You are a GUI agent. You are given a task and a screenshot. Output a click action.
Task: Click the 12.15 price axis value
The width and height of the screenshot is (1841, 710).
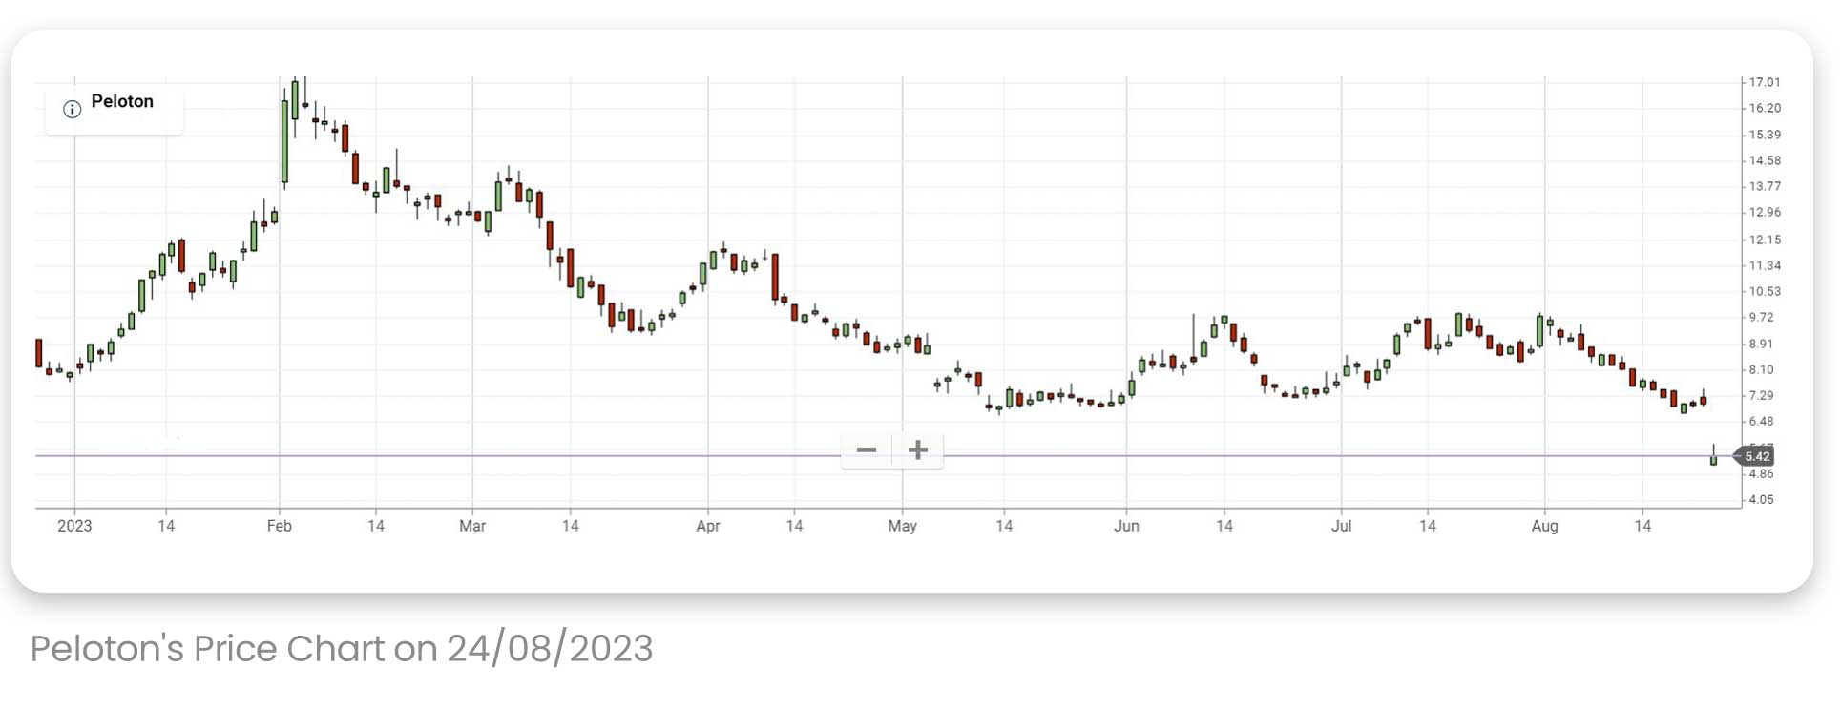point(1765,240)
